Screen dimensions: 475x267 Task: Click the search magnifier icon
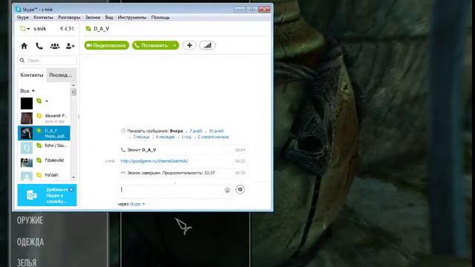point(22,60)
